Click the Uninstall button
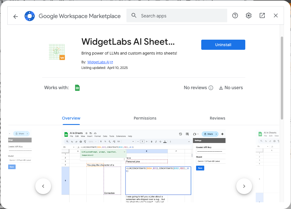Image resolution: width=291 pixels, height=209 pixels. 223,45
